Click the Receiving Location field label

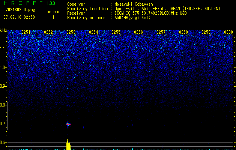point(87,9)
